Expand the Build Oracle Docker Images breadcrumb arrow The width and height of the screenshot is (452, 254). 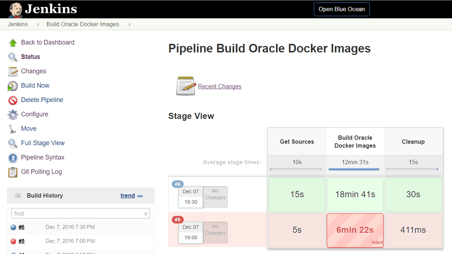[130, 24]
